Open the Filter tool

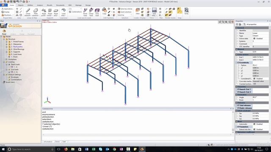coord(138,11)
